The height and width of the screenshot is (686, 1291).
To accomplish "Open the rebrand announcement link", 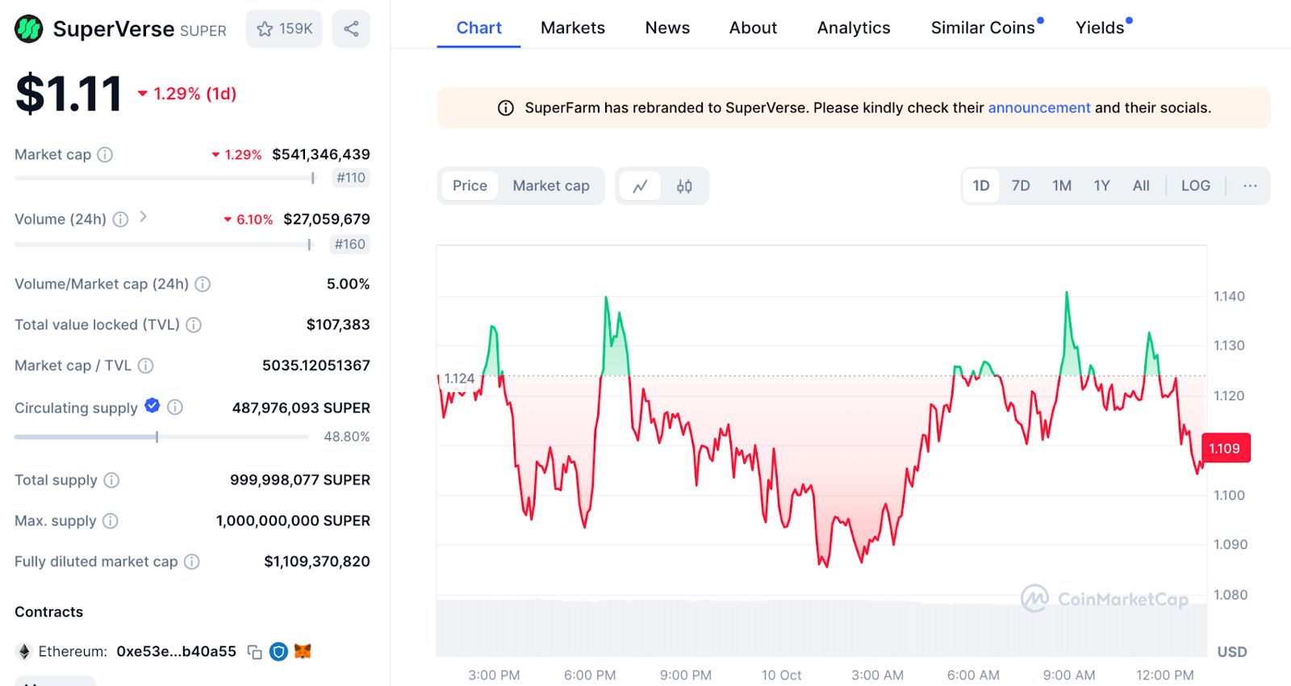I will tap(1038, 108).
